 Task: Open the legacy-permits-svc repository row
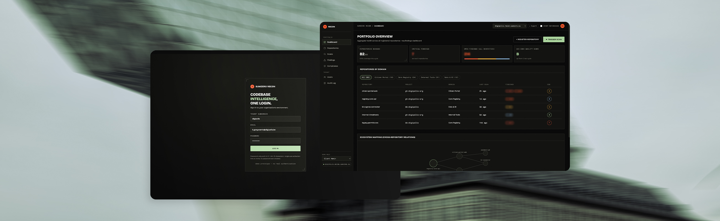coord(461,123)
